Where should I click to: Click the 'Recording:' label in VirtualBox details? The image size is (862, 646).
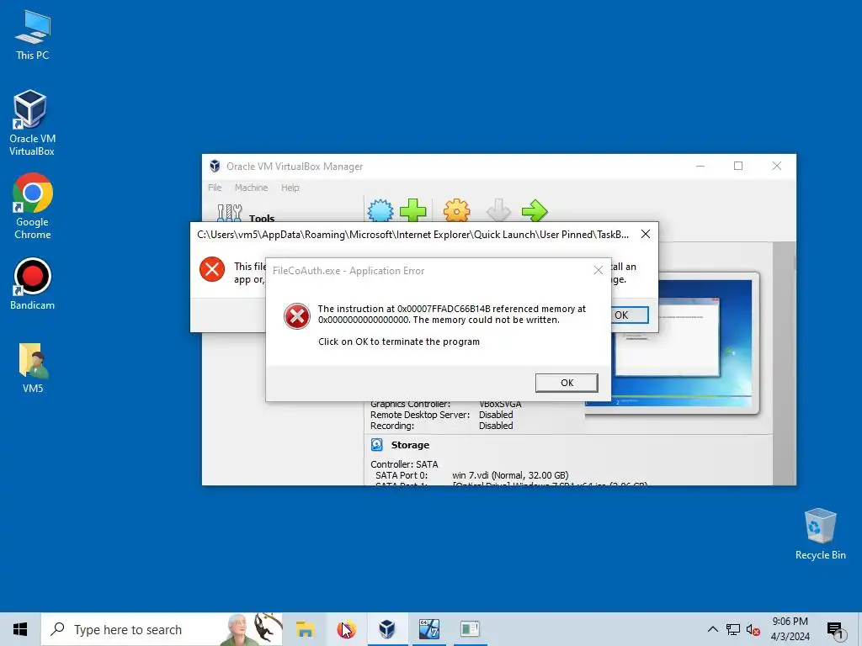(392, 426)
